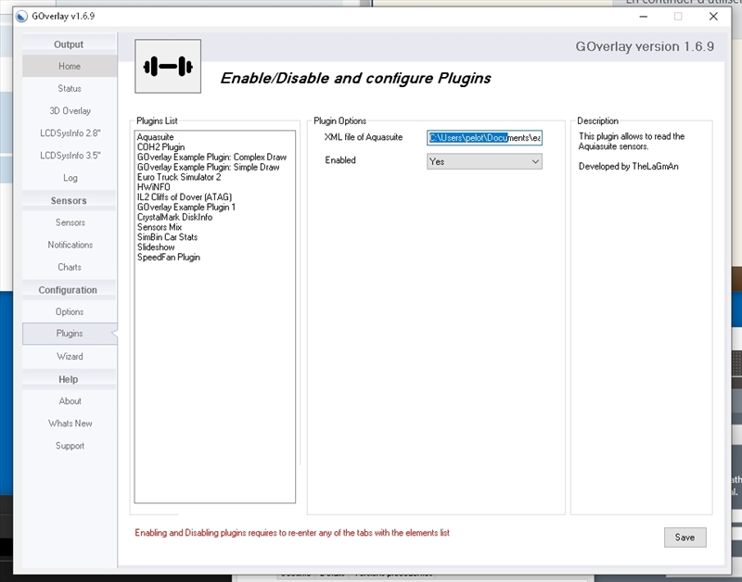This screenshot has height=582, width=742.
Task: Open the Enabled dropdown showing Yes
Action: (484, 161)
